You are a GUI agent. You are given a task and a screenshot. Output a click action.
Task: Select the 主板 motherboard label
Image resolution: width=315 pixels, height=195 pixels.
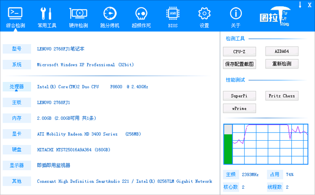(x=17, y=102)
